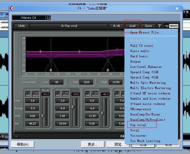Click the A->B copy button
Viewport: 190px width, 154px height.
pyautogui.click(x=117, y=26)
